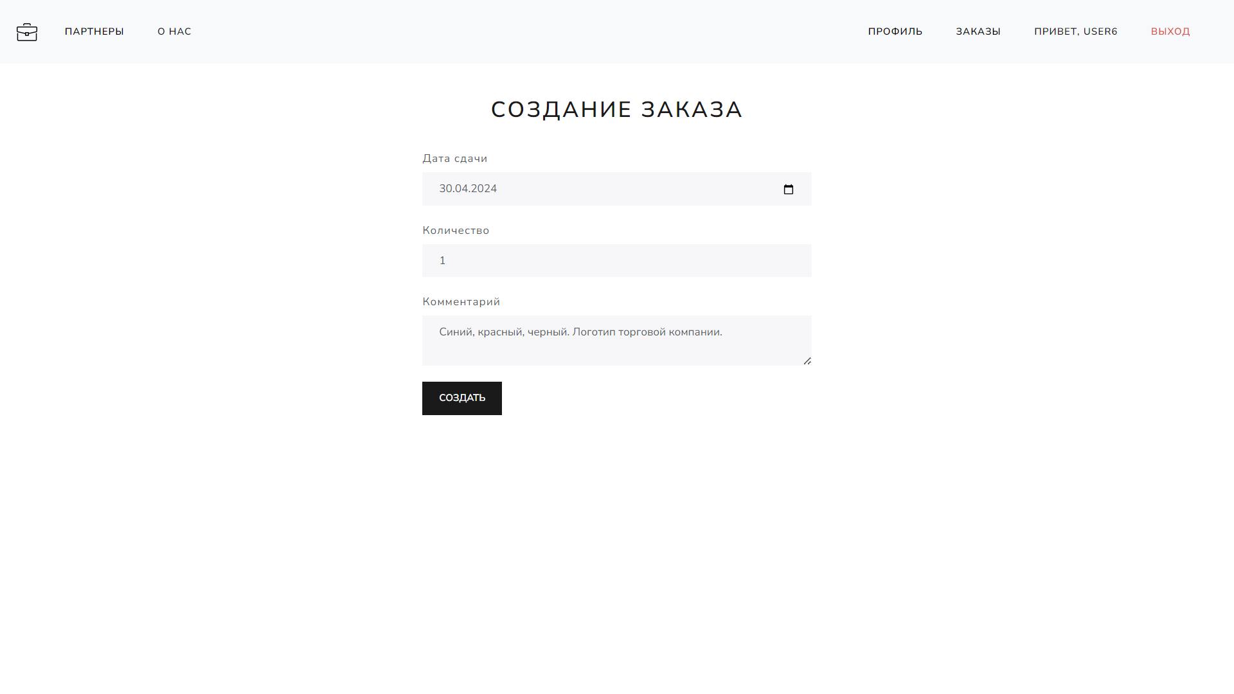1234x694 pixels.
Task: Click the ПРИВЕТ, USER6 greeting link
Action: 1076,31
